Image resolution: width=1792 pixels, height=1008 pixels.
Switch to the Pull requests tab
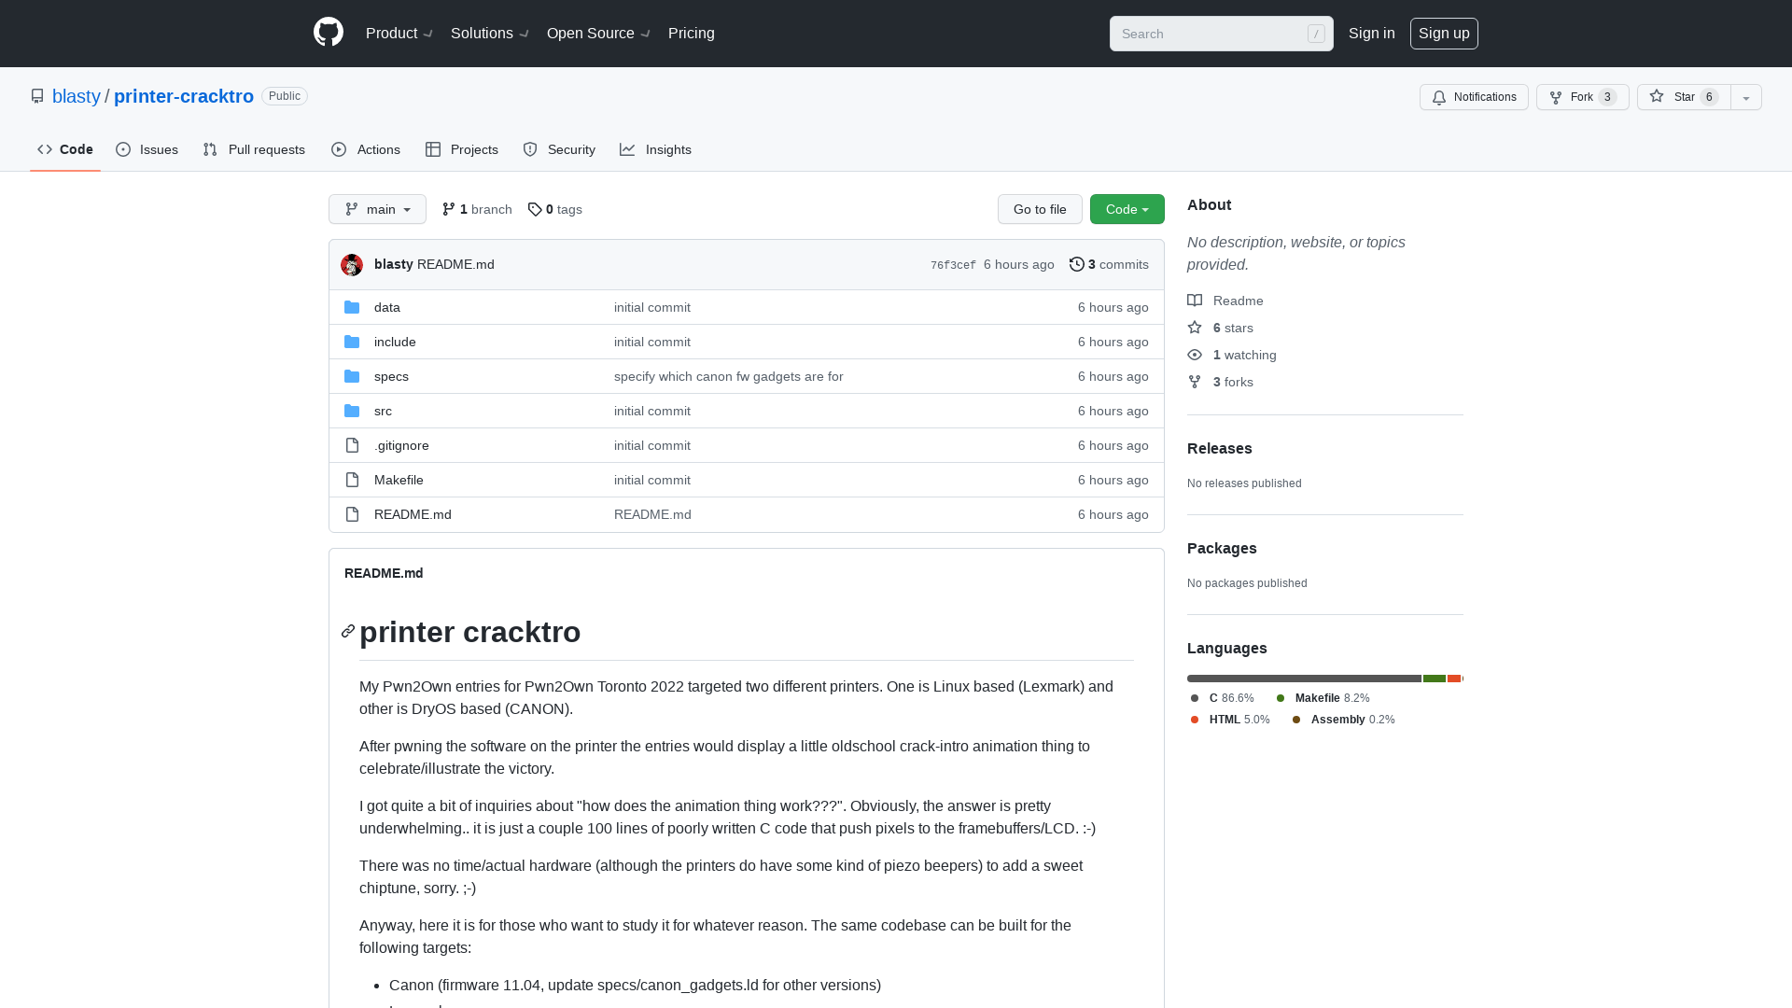(x=254, y=149)
